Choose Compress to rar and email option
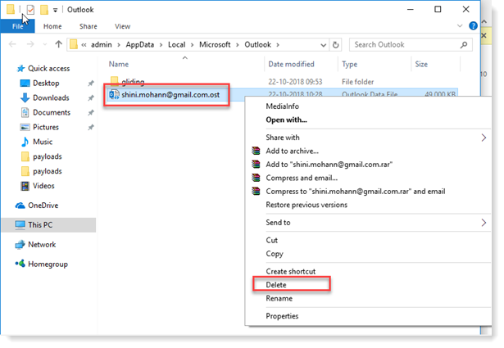504x348 pixels. 355,192
